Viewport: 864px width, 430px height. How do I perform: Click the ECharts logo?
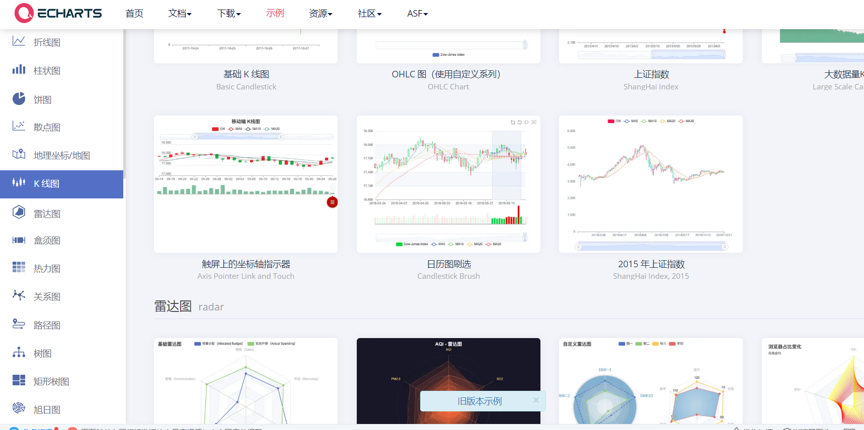pos(58,14)
